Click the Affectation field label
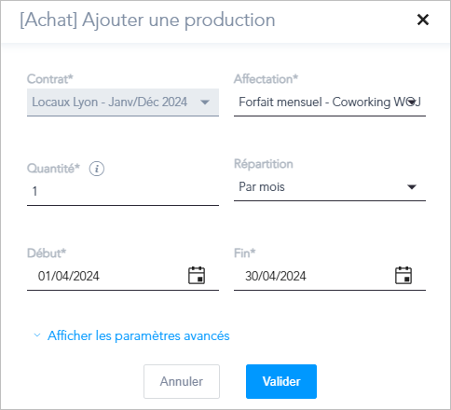This screenshot has width=451, height=410. (x=266, y=79)
